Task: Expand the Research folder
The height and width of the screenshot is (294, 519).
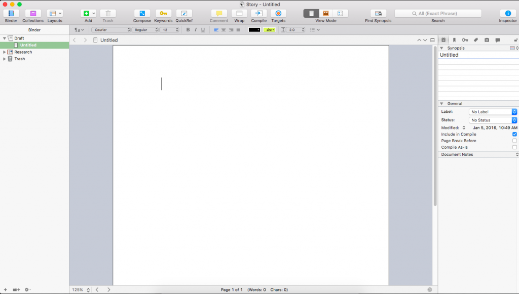Action: (x=4, y=52)
